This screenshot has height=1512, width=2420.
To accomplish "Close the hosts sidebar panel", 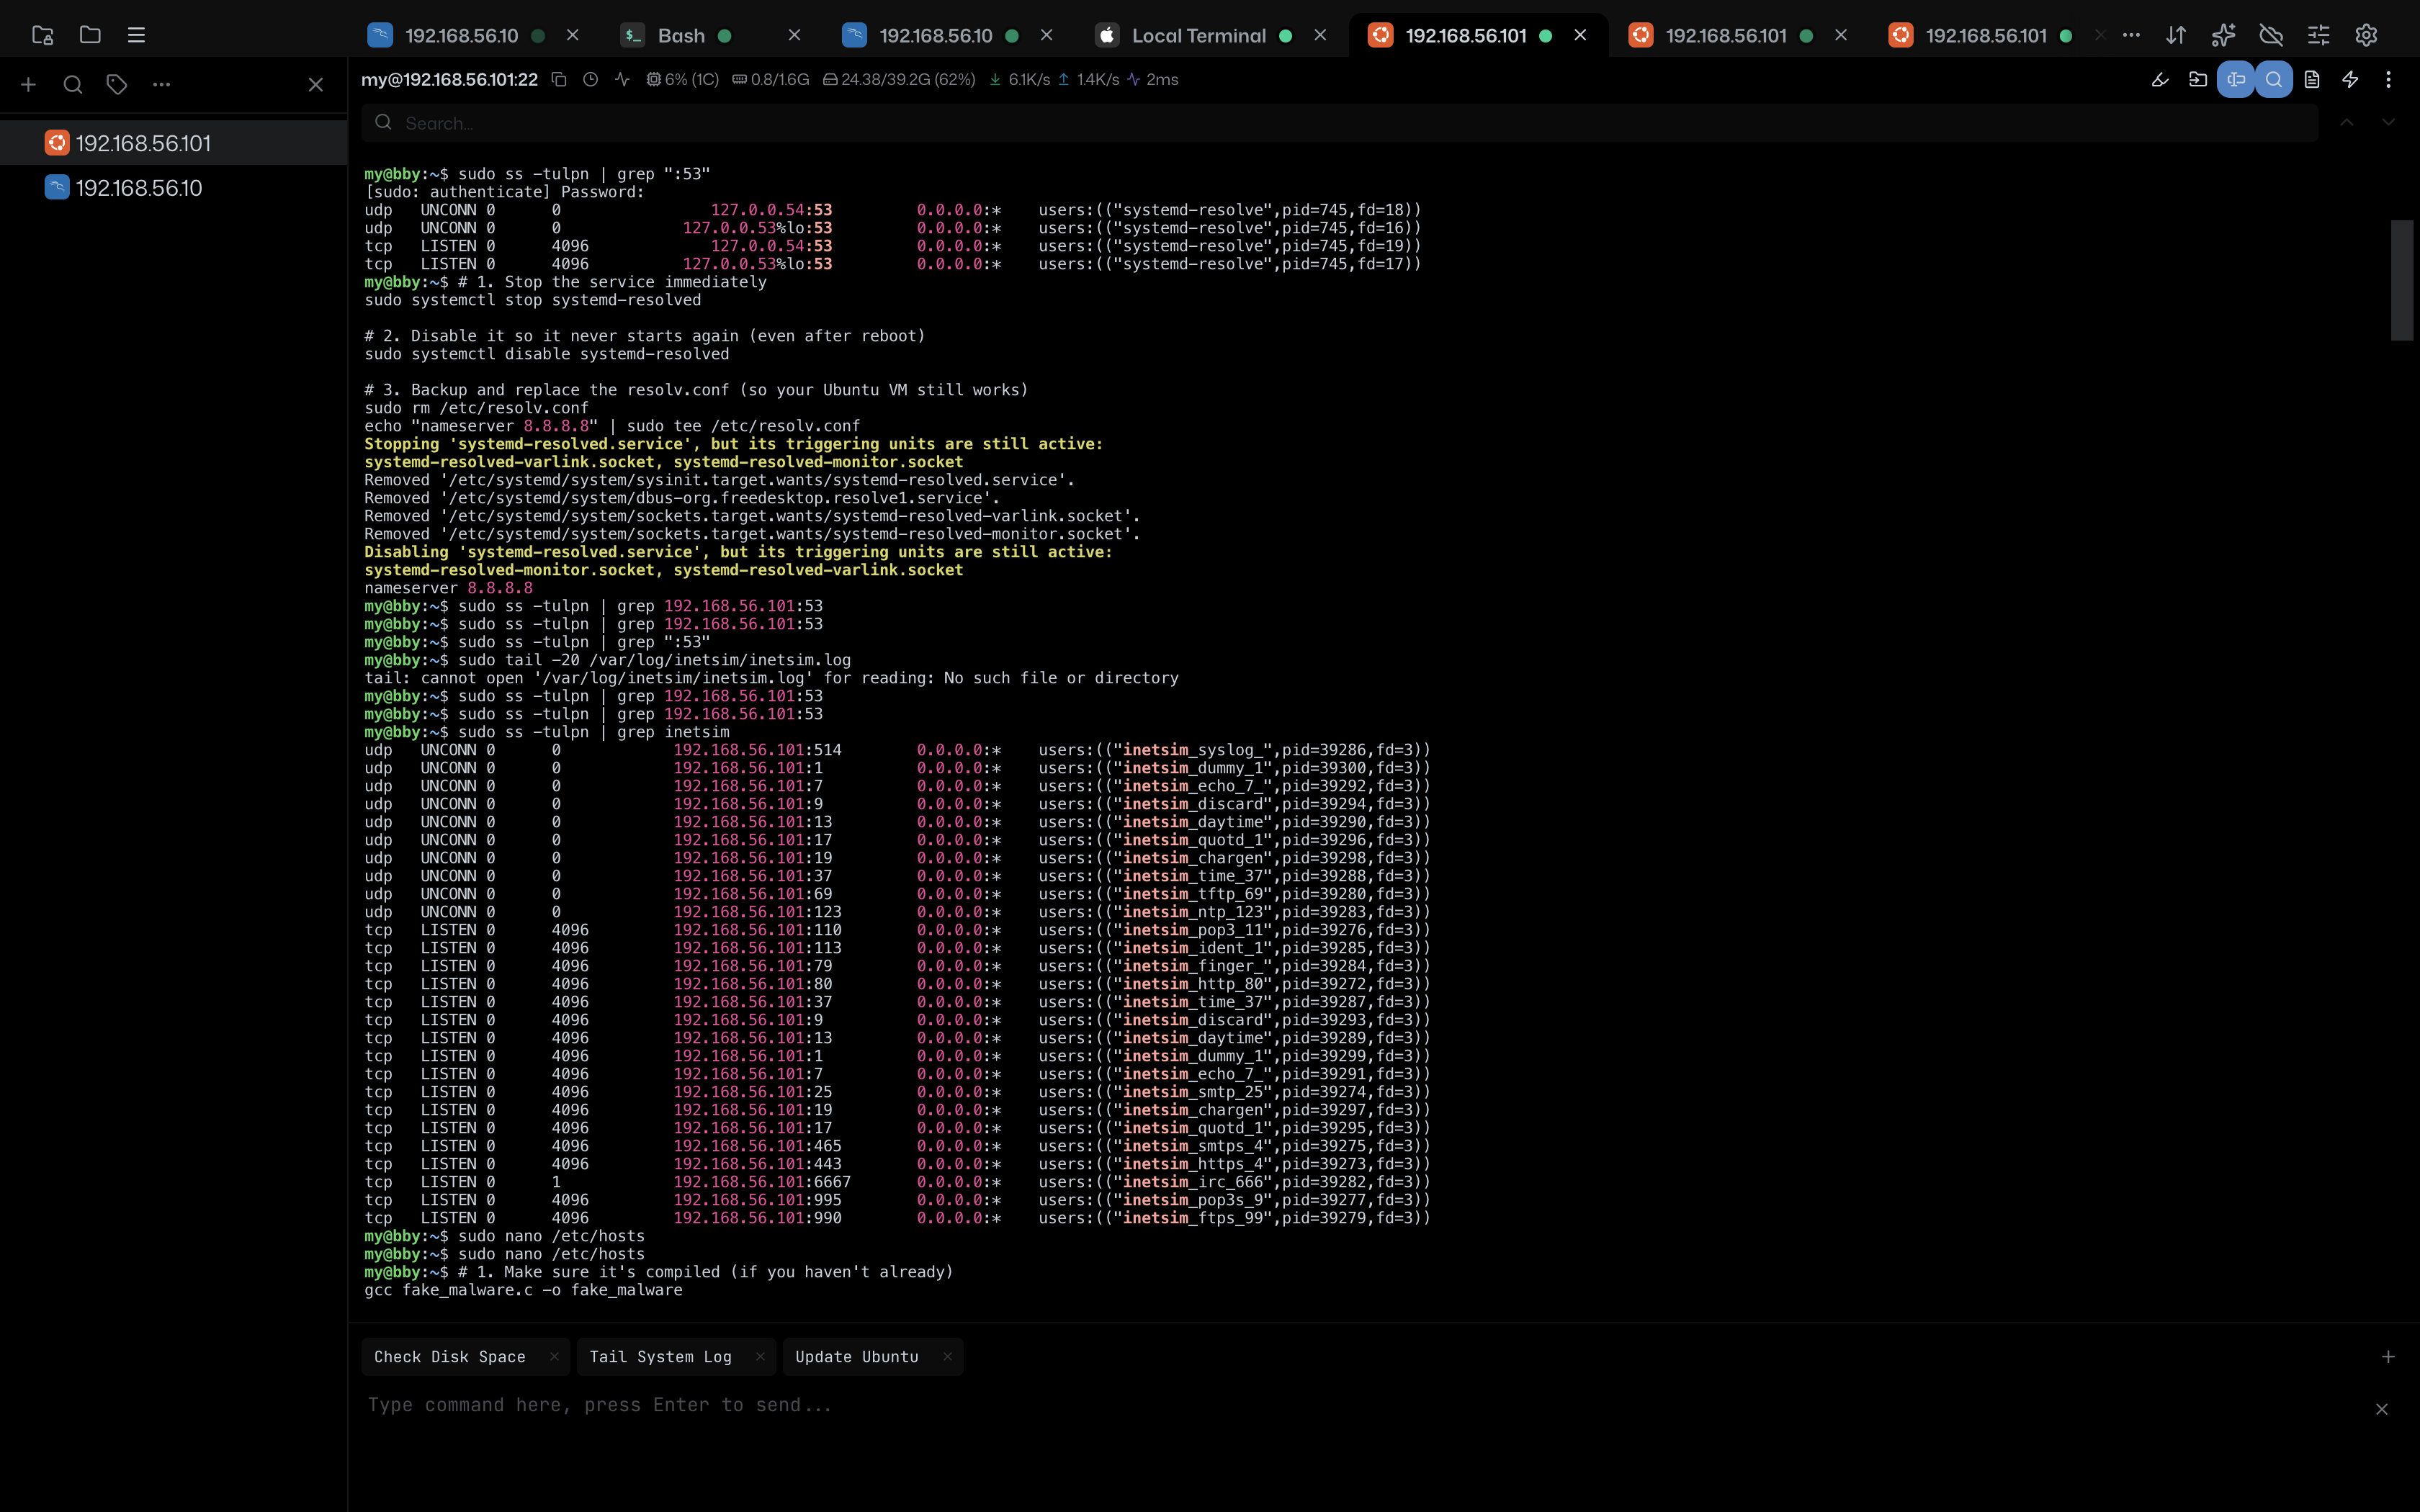I will tap(315, 85).
